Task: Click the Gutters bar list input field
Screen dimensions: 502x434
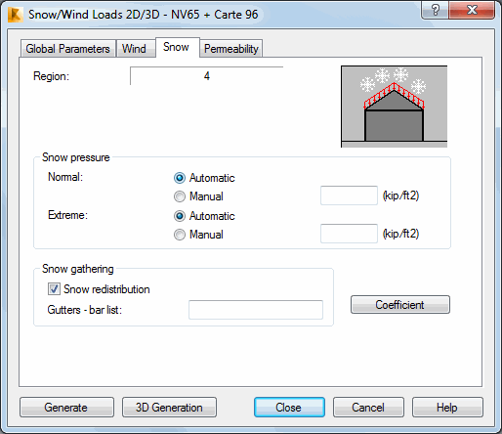Action: [256, 310]
